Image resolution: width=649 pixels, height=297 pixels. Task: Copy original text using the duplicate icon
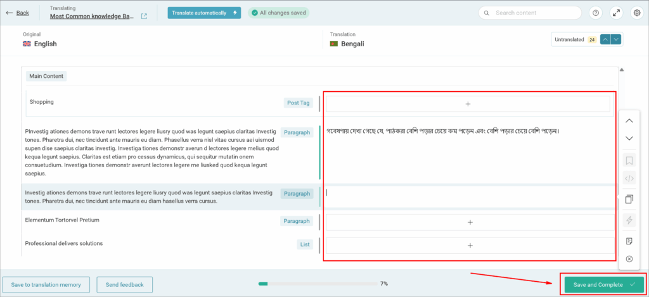point(629,199)
